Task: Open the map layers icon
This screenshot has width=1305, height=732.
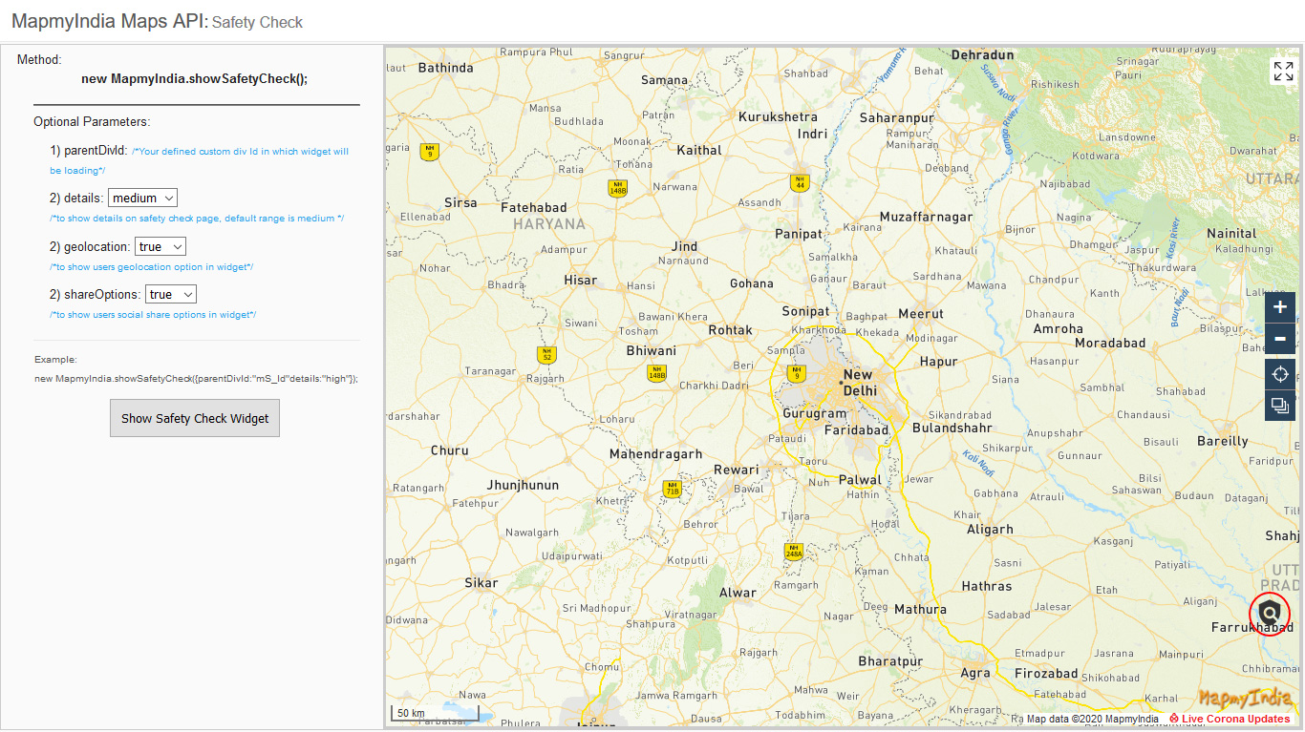Action: coord(1280,406)
